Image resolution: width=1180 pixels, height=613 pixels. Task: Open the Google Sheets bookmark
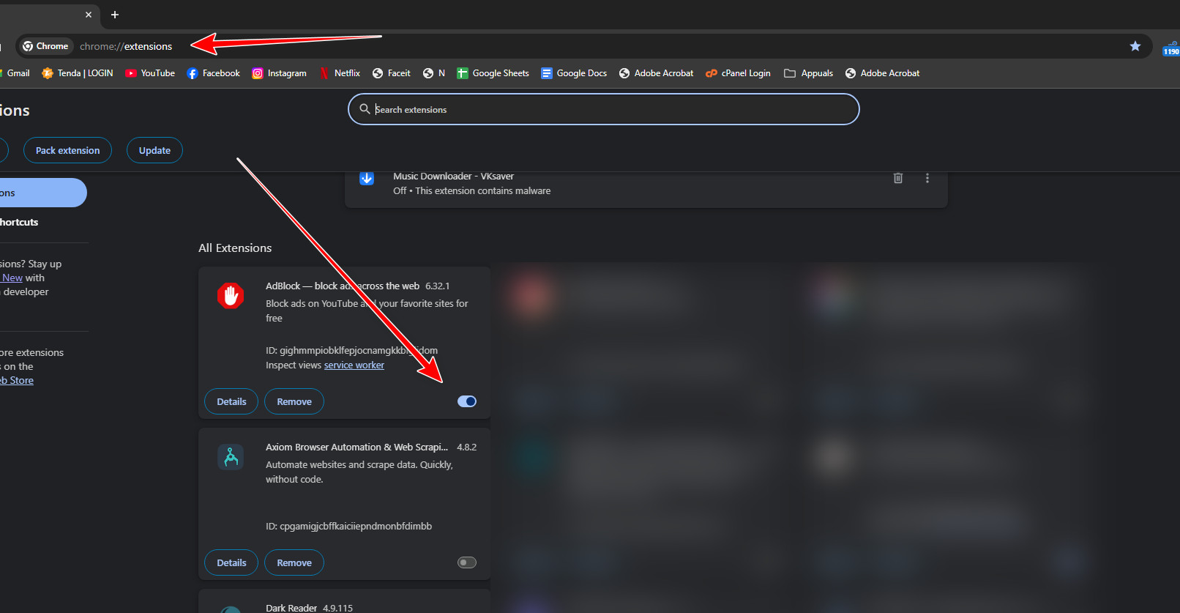(493, 73)
